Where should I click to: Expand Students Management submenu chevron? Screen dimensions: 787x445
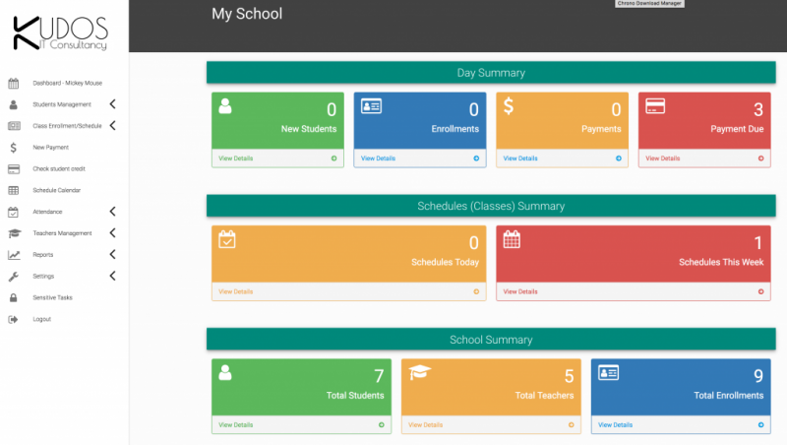pos(112,104)
